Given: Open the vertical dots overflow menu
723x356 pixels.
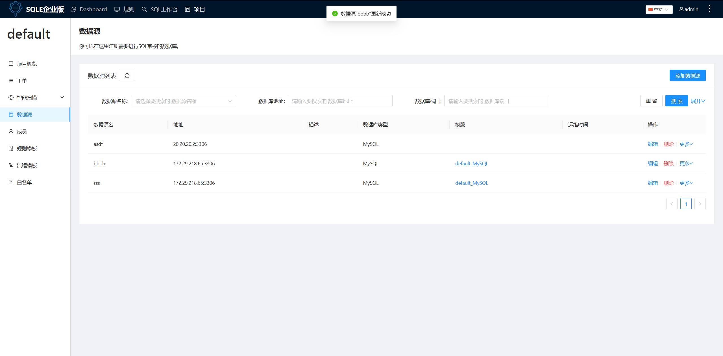Looking at the screenshot, I should (710, 9).
